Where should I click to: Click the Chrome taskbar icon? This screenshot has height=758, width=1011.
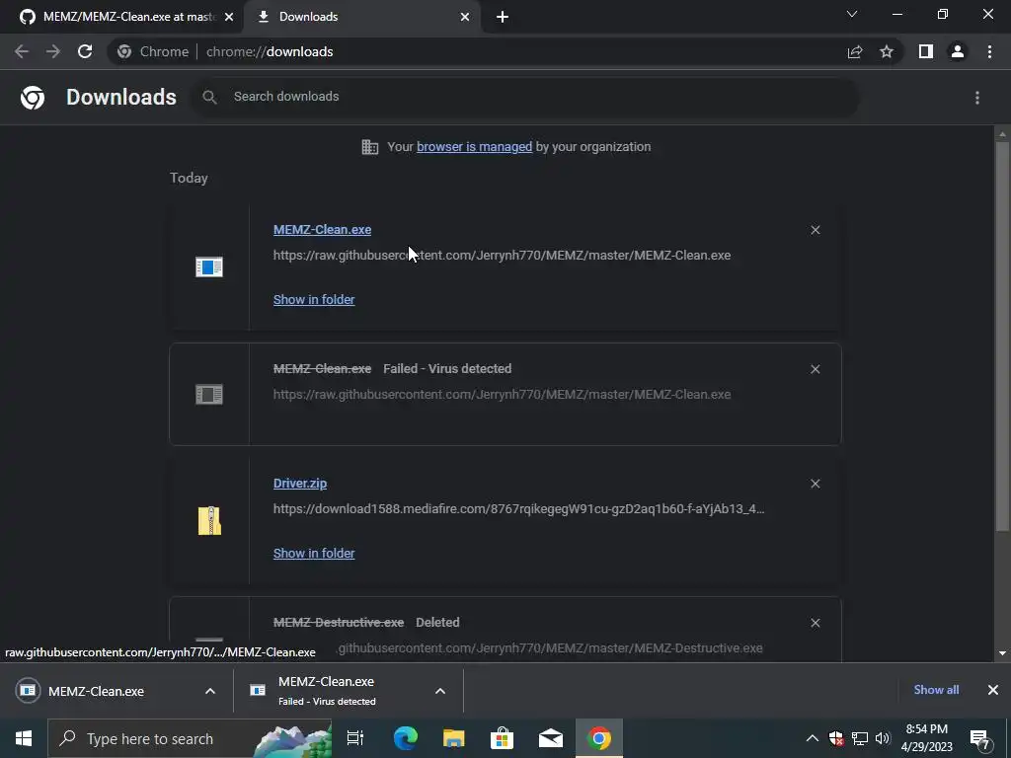pyautogui.click(x=599, y=738)
